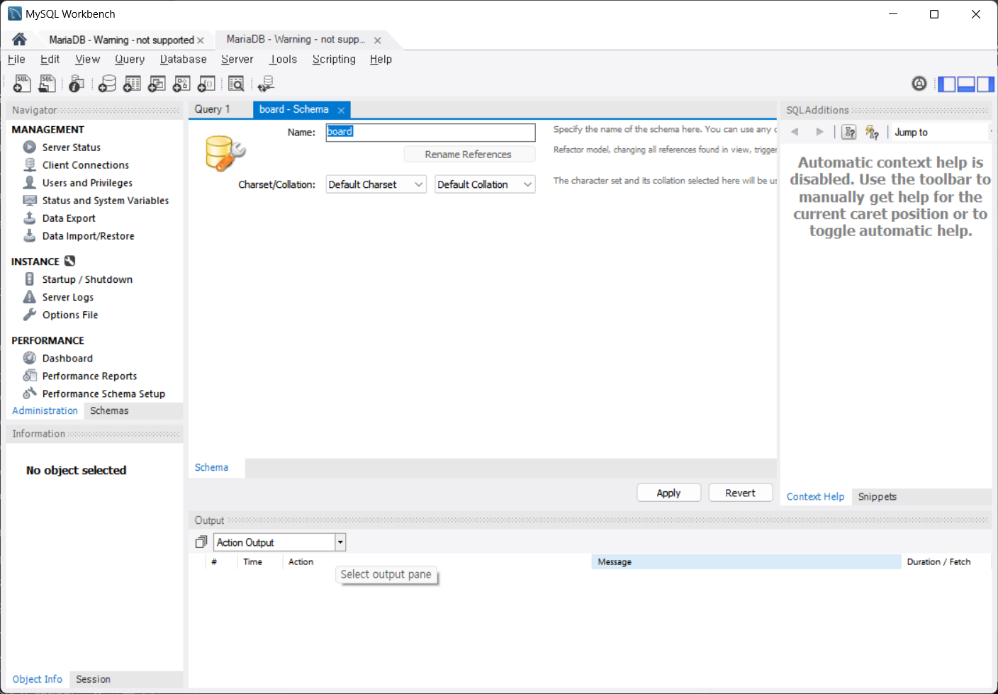The height and width of the screenshot is (694, 998).
Task: Open the Default Charset dropdown
Action: pos(376,184)
